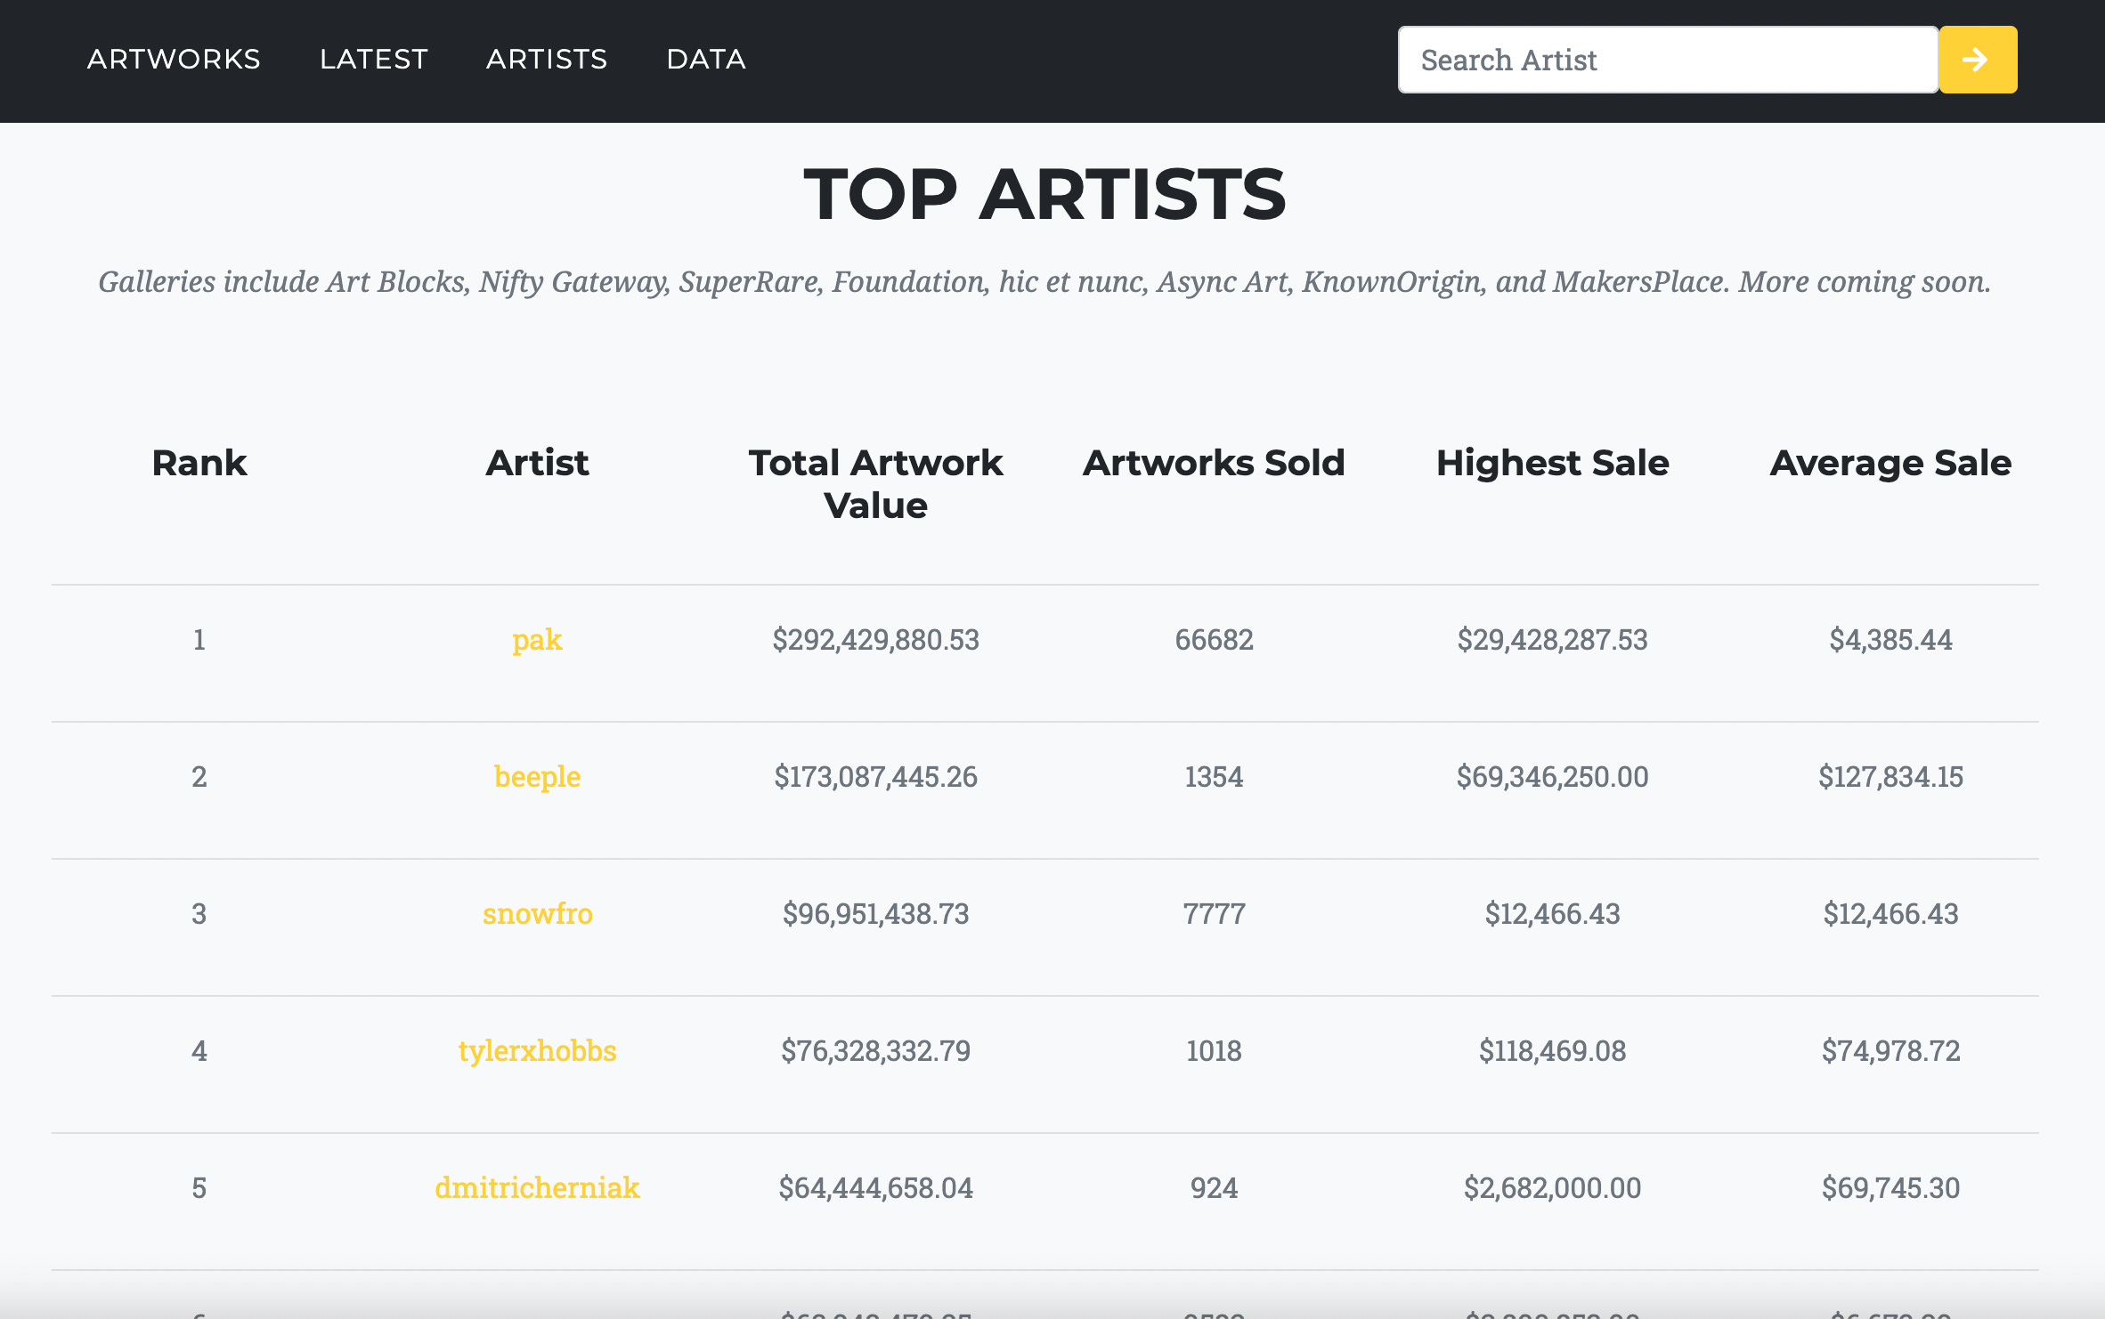Viewport: 2105px width, 1319px height.
Task: Click rank number 1 in pak row
Action: [199, 640]
